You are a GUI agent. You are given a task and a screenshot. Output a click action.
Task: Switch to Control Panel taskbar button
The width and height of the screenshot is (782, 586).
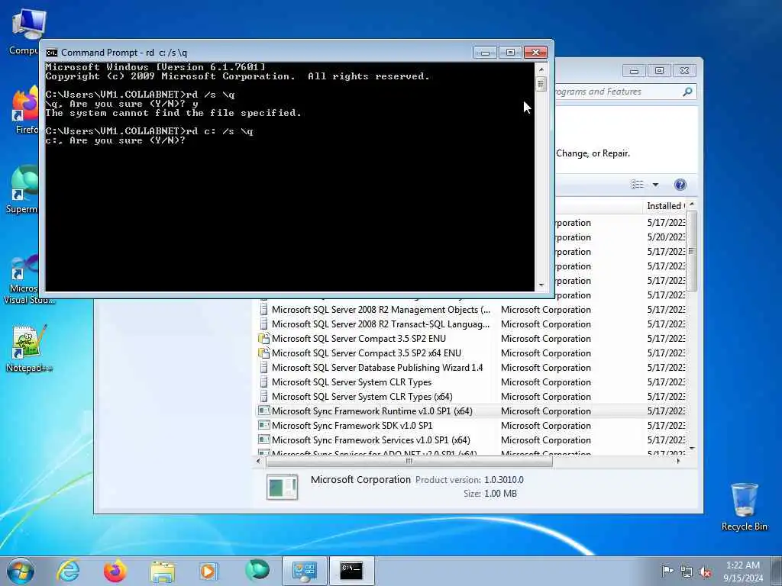305,571
